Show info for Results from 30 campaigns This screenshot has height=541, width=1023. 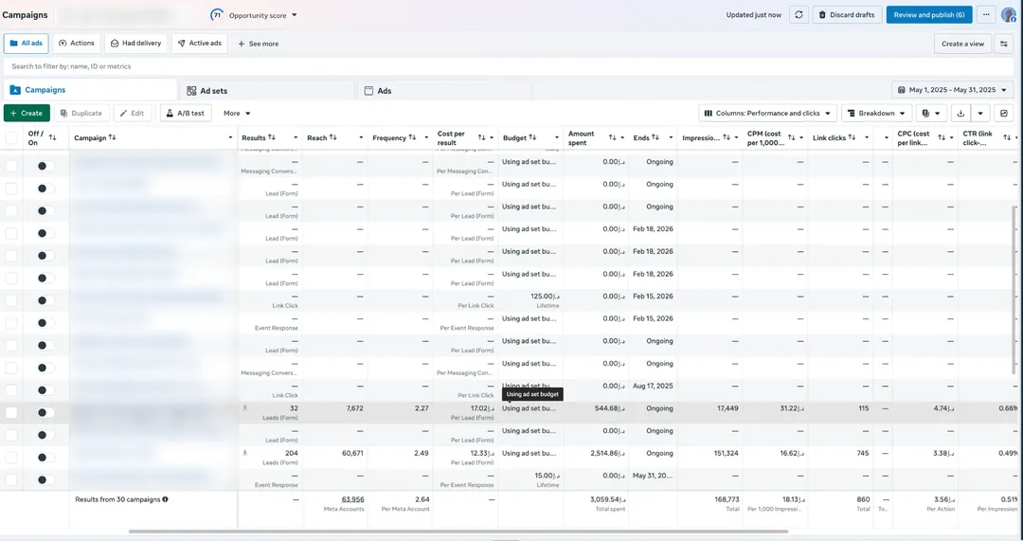165,499
